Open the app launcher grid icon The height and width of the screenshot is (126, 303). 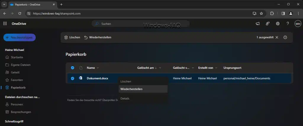coord(5,24)
